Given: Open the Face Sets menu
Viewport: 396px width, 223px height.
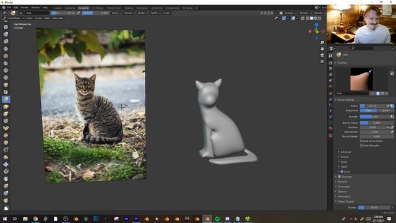Looking at the screenshot, I should tap(58, 18).
